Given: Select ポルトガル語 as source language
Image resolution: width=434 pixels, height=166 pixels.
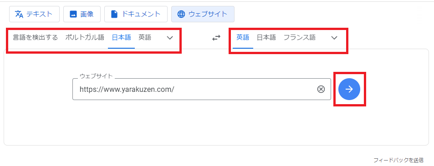Looking at the screenshot, I should click(x=85, y=38).
